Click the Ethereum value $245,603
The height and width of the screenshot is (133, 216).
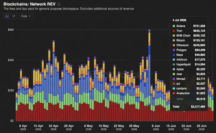tap(199, 45)
